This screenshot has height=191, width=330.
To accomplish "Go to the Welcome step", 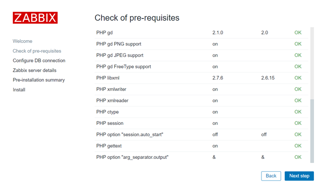I will click(x=22, y=41).
